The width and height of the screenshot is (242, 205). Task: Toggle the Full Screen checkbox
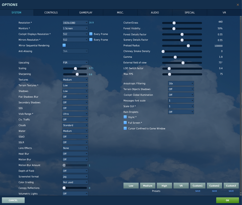(x=125, y=122)
